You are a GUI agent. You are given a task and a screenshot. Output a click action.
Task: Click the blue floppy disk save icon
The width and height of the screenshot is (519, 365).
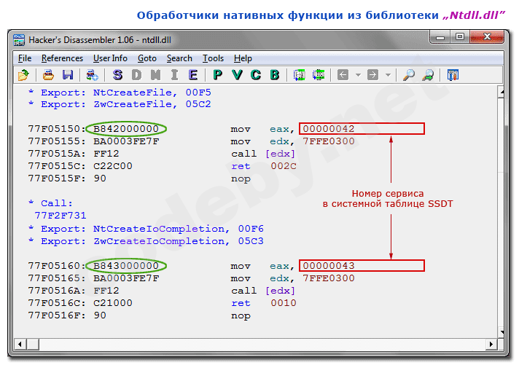click(67, 75)
